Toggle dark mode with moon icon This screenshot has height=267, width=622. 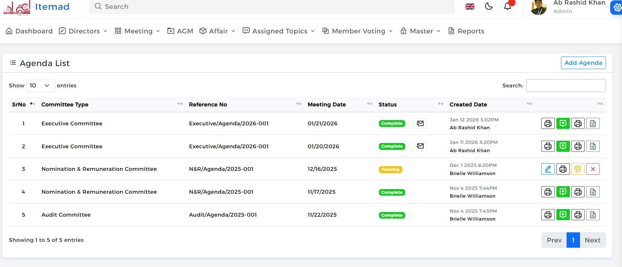pos(489,6)
